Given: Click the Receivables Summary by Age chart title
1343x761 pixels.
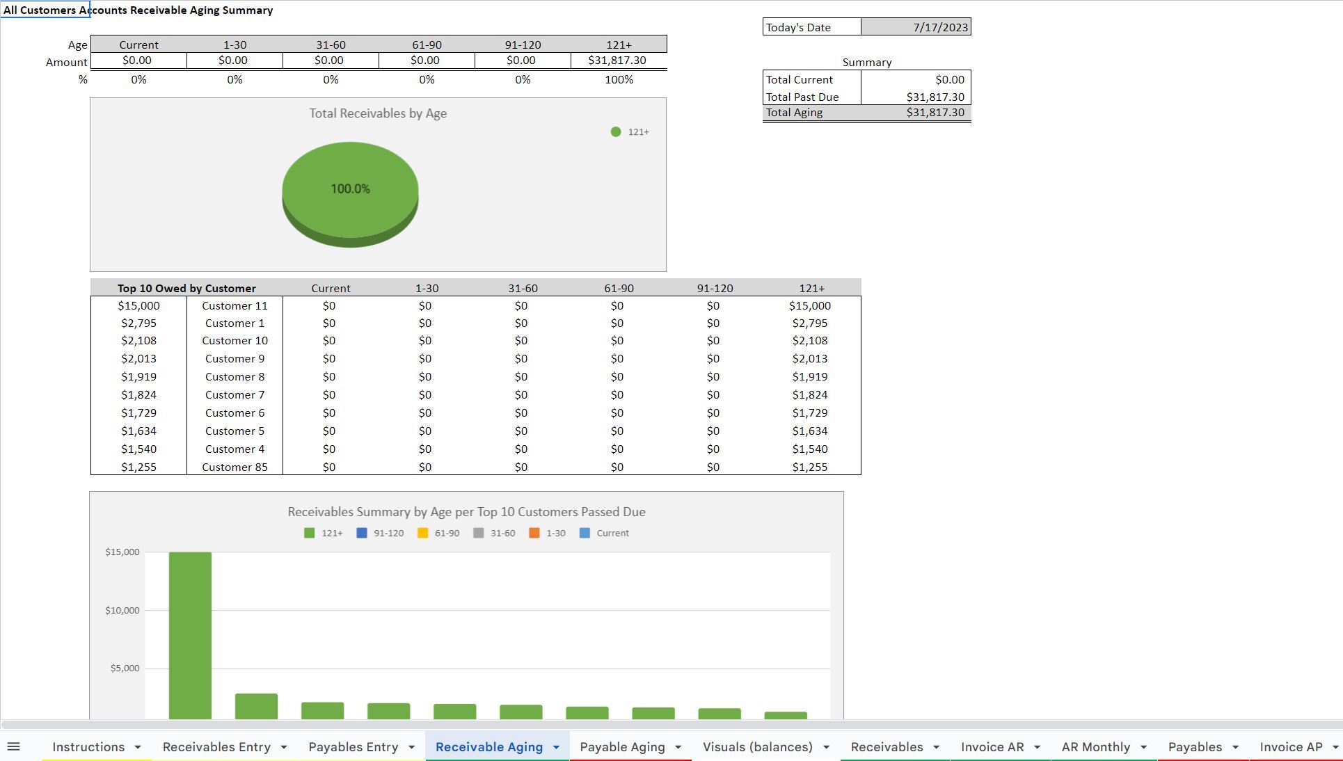Looking at the screenshot, I should pyautogui.click(x=466, y=512).
